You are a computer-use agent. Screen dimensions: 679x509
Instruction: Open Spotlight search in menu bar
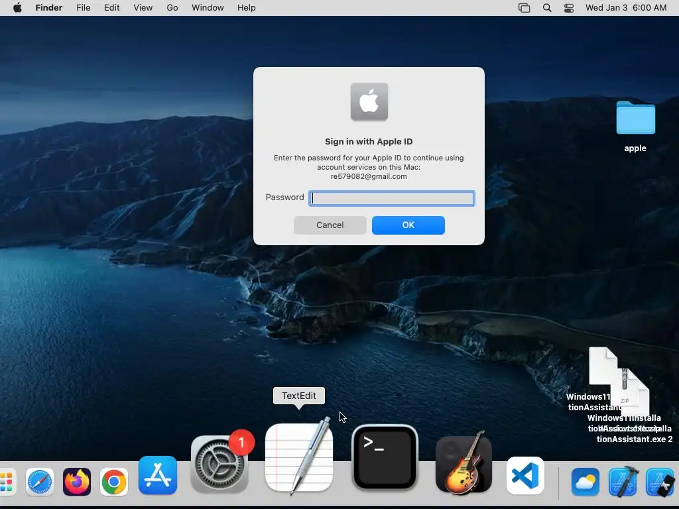(x=547, y=8)
